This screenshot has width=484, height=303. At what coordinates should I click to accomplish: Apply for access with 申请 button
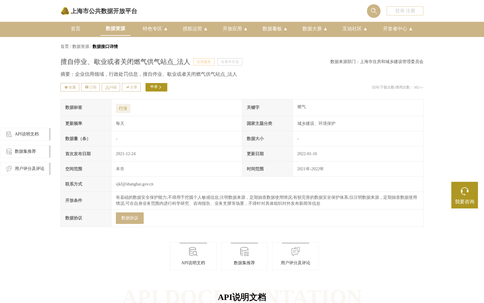(x=156, y=87)
